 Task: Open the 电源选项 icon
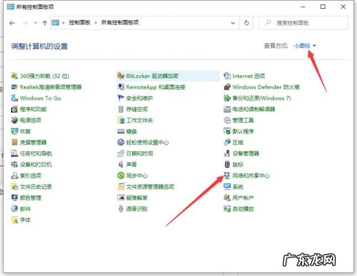pos(14,120)
